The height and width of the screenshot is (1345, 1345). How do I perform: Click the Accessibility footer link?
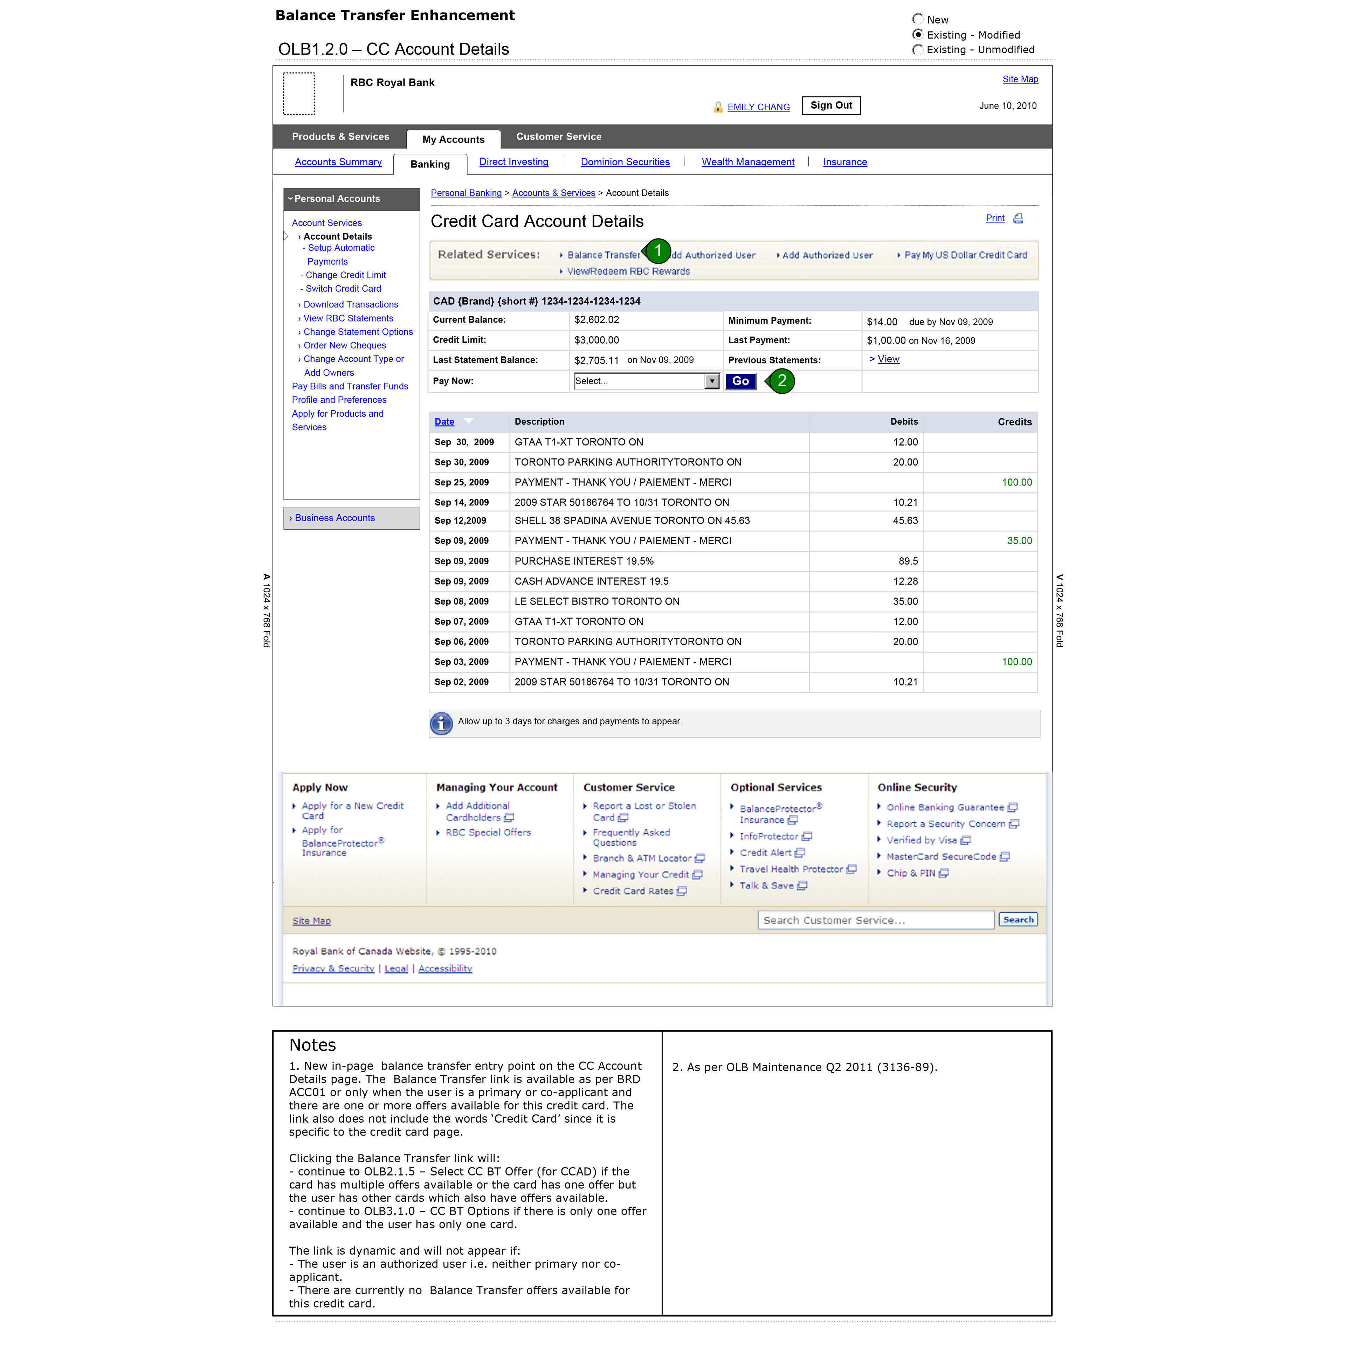click(445, 968)
